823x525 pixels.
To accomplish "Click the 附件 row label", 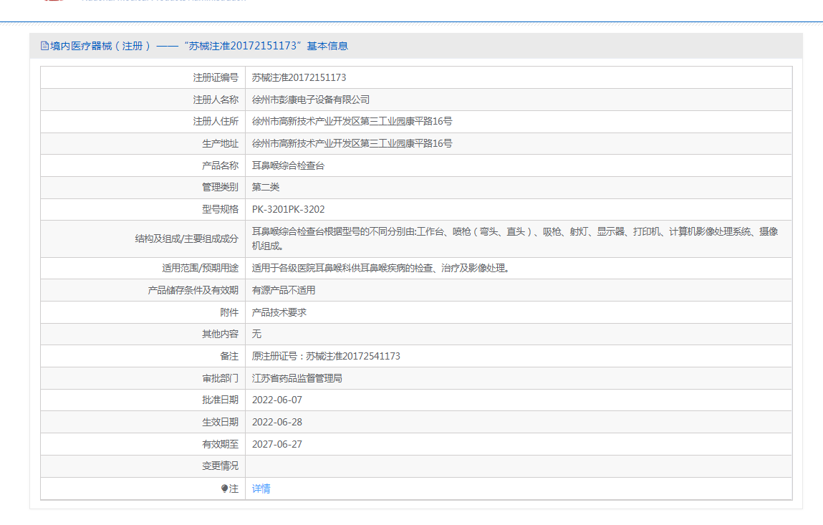I will [228, 312].
